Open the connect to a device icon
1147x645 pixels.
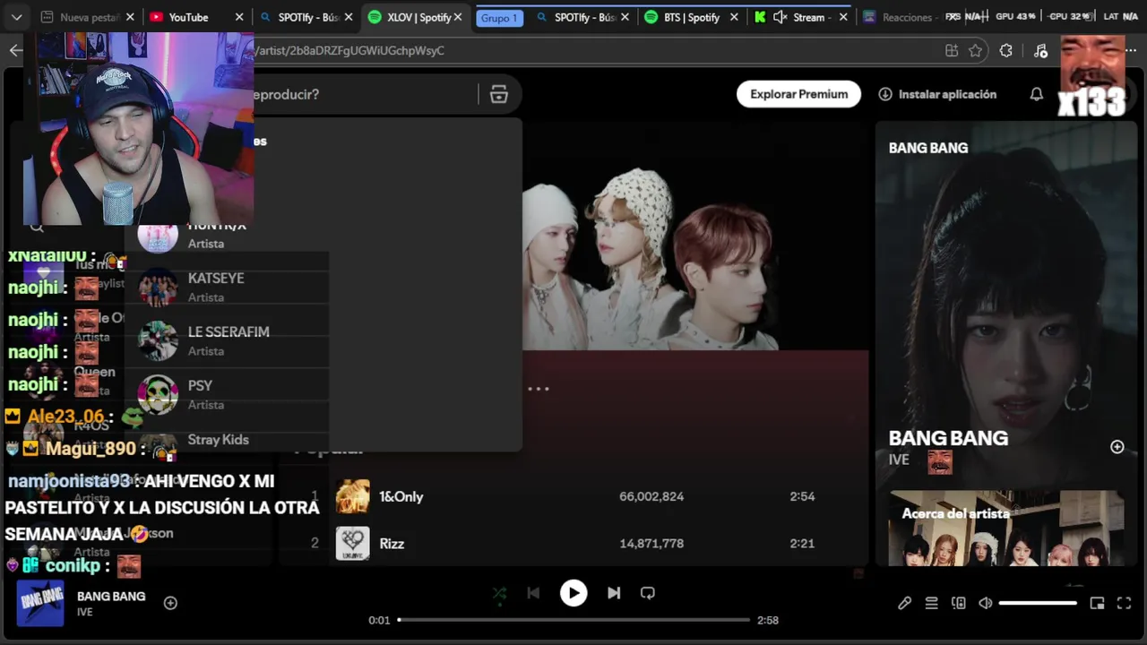pyautogui.click(x=959, y=603)
